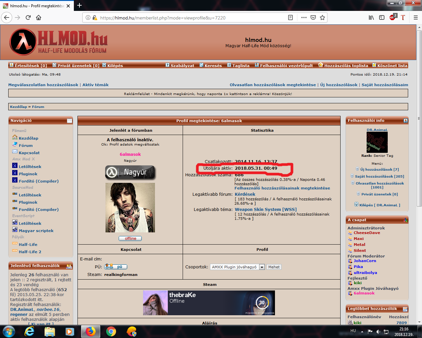Viewport: 422px width, 338px height.
Task: Adjust volume via system tray speaker icon
Action: [x=378, y=331]
